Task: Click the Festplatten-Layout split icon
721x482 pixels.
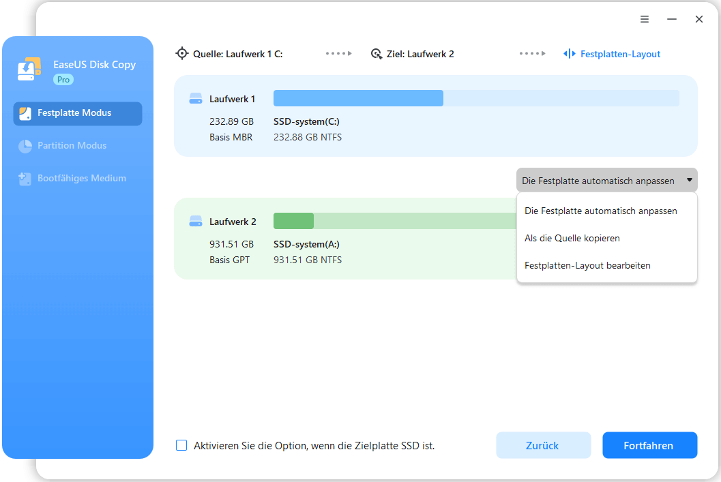Action: point(570,54)
